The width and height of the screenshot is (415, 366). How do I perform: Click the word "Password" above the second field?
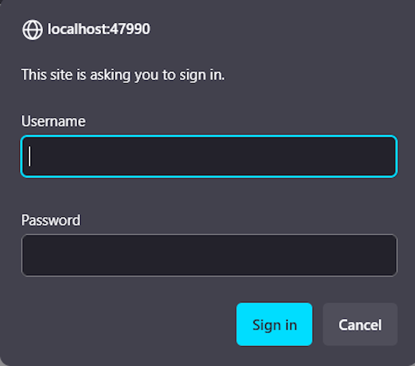tap(50, 220)
